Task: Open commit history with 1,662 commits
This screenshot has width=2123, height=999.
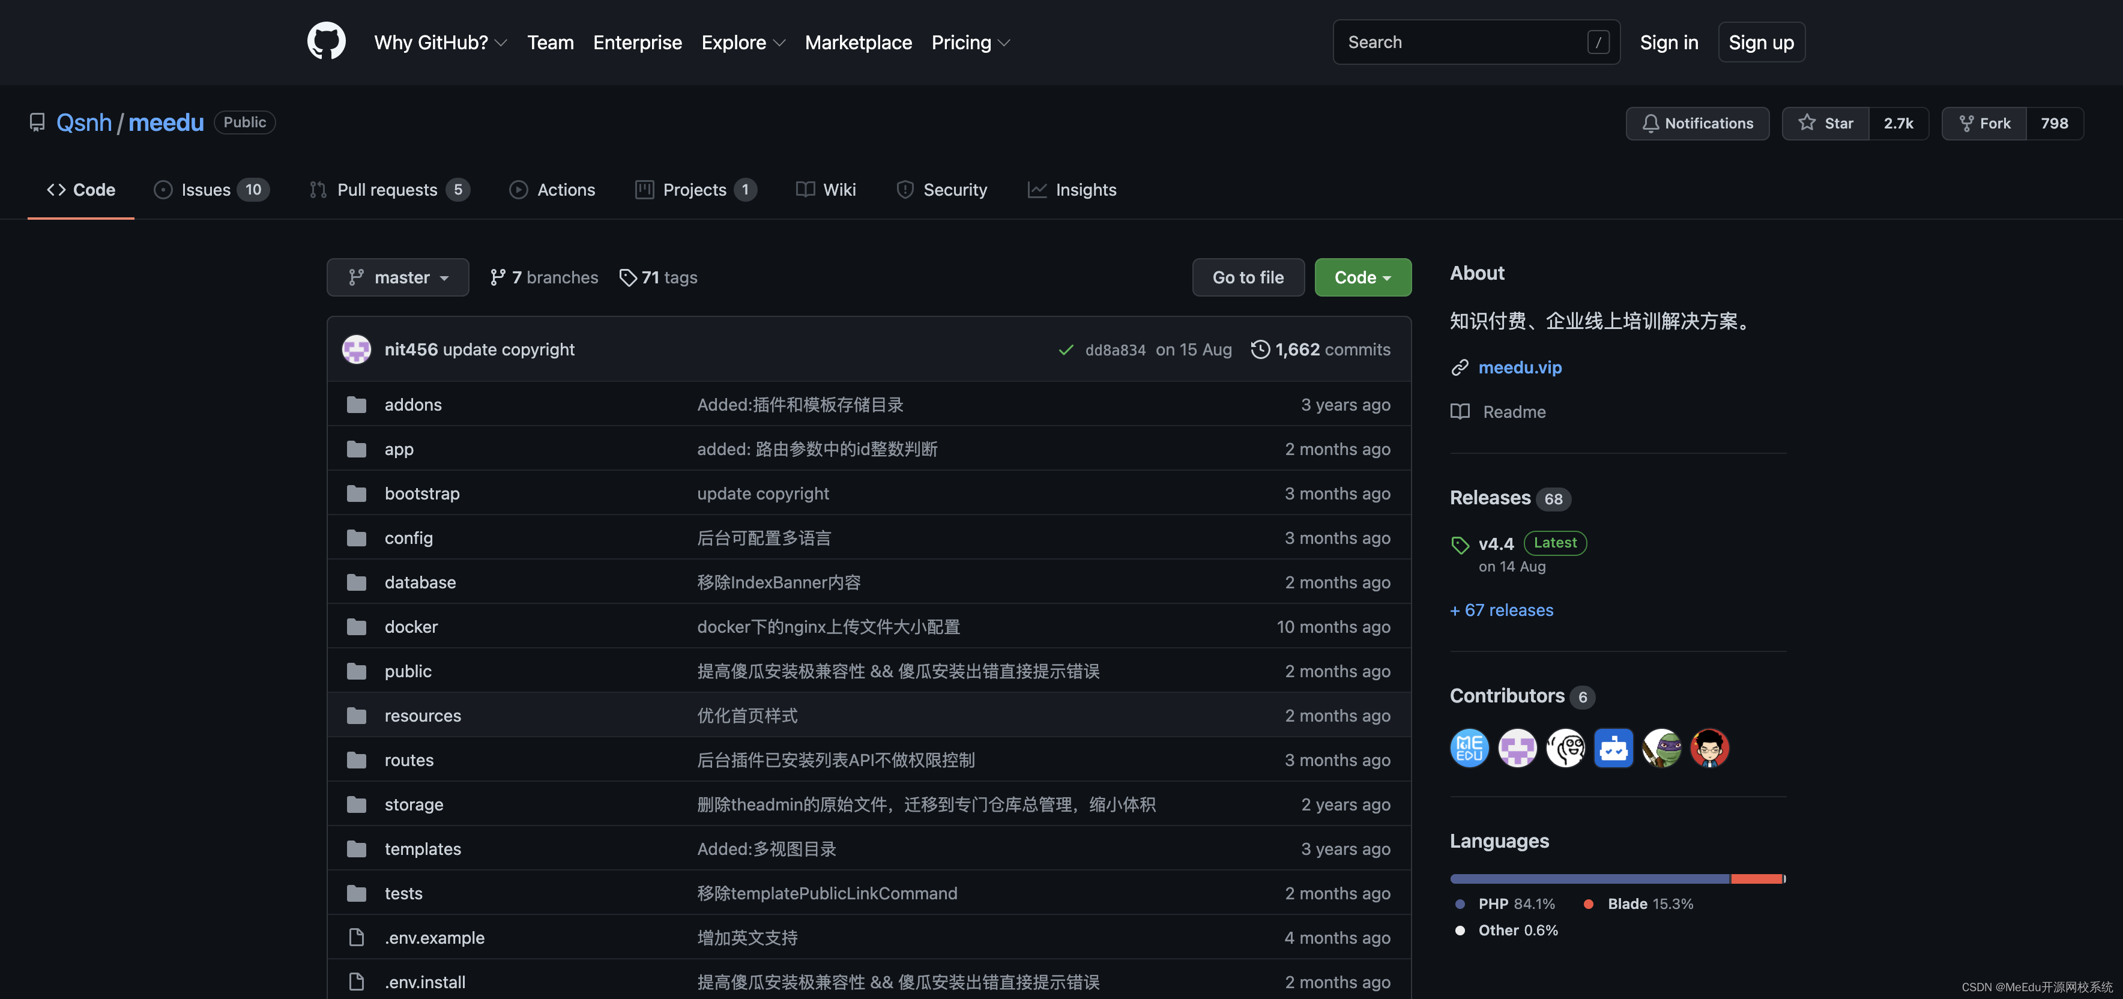Action: click(1320, 349)
